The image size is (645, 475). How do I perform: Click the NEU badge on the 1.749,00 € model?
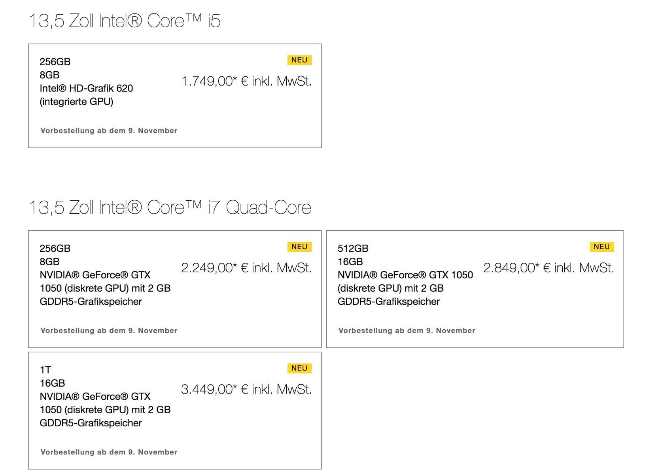tap(299, 60)
